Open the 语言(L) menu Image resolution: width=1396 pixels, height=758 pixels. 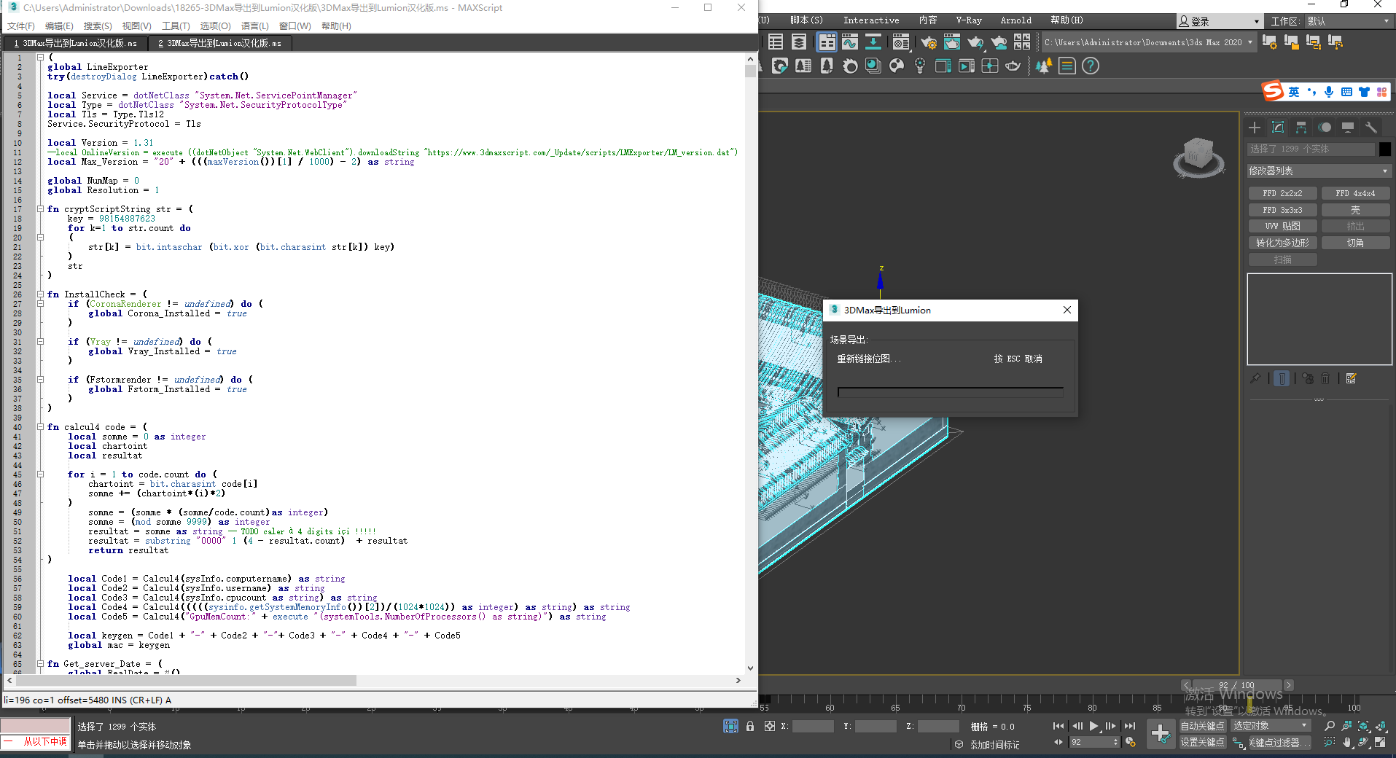coord(255,26)
